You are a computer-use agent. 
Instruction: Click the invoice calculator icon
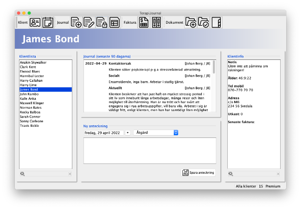pos(144,22)
